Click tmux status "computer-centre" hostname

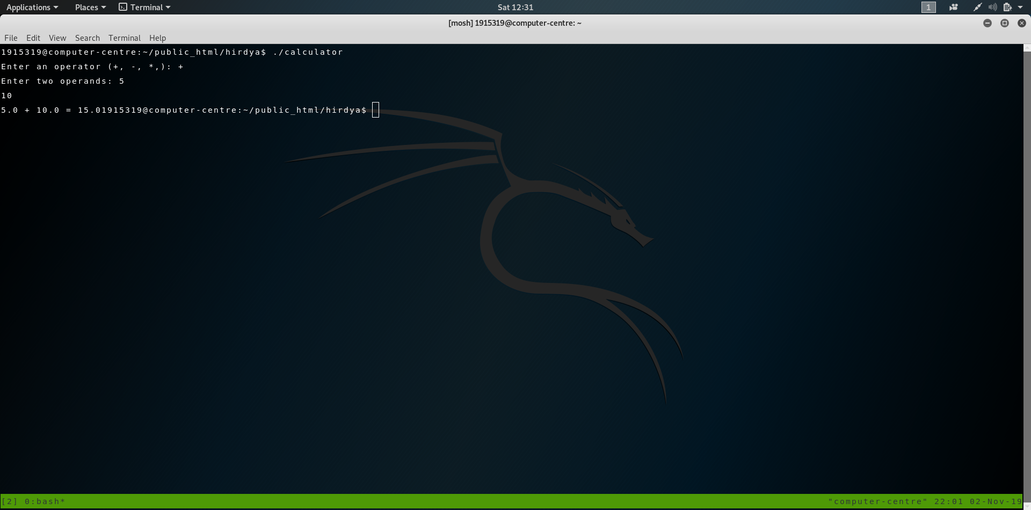[878, 501]
